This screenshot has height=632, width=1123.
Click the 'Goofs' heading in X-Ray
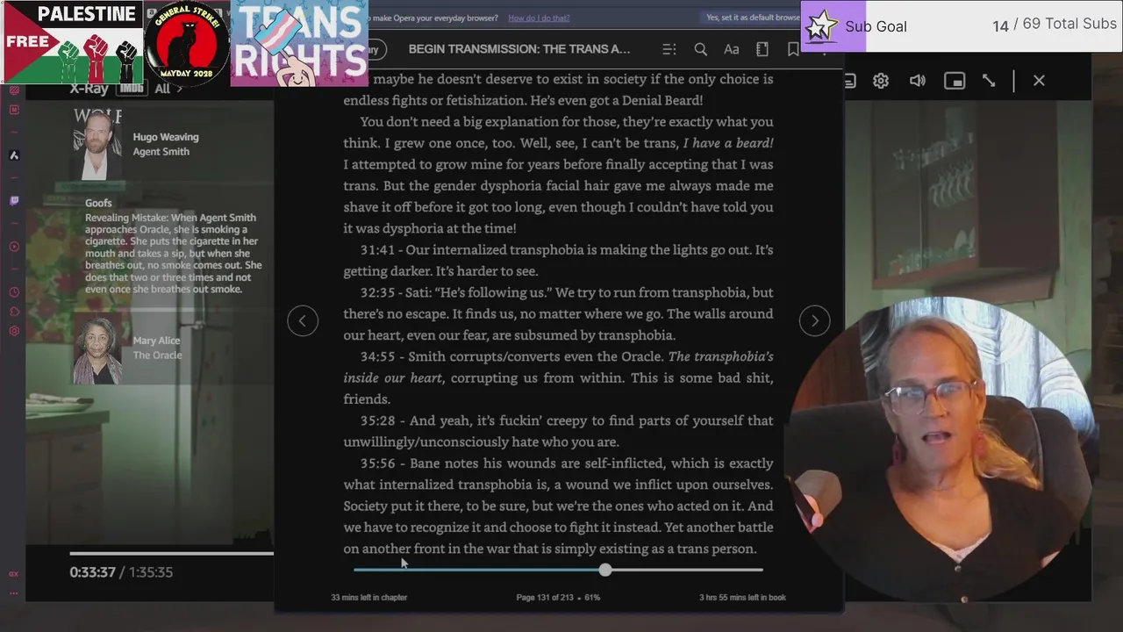(x=98, y=203)
